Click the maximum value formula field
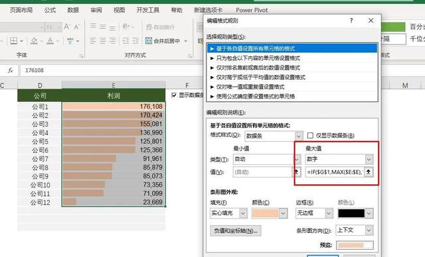Screen dimensions: 425x257 click(x=335, y=172)
